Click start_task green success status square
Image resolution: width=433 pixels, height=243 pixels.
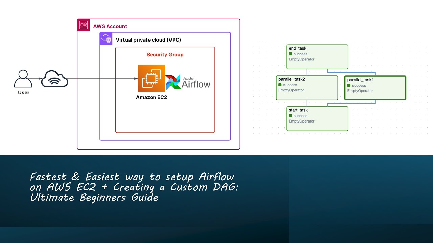[290, 116]
